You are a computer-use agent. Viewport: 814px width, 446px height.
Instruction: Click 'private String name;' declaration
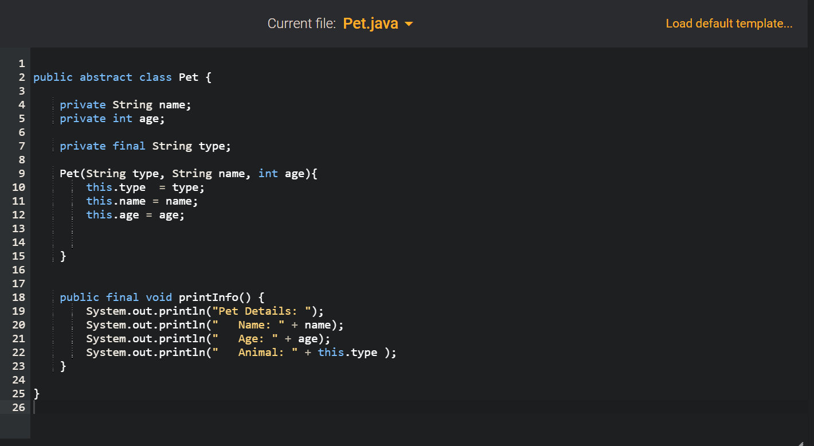tap(126, 104)
